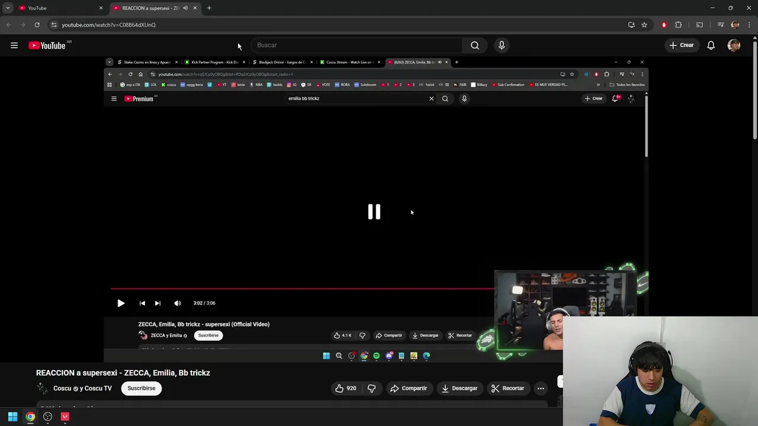Install the YouTube app from address bar

[x=631, y=25]
